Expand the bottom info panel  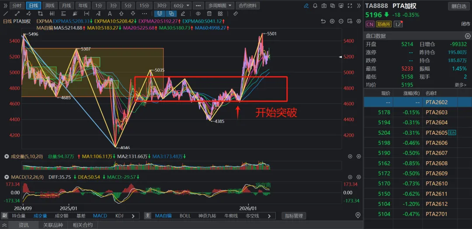point(4,225)
